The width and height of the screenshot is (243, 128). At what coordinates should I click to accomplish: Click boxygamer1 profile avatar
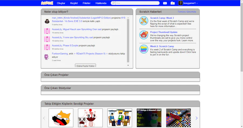(x=180, y=3)
